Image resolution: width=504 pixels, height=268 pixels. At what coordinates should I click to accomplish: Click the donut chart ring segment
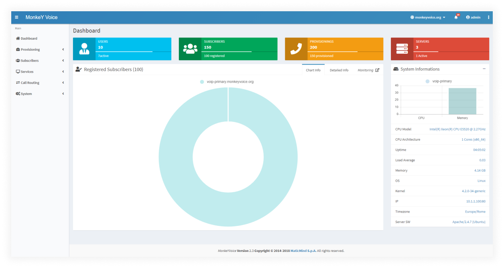177,157
